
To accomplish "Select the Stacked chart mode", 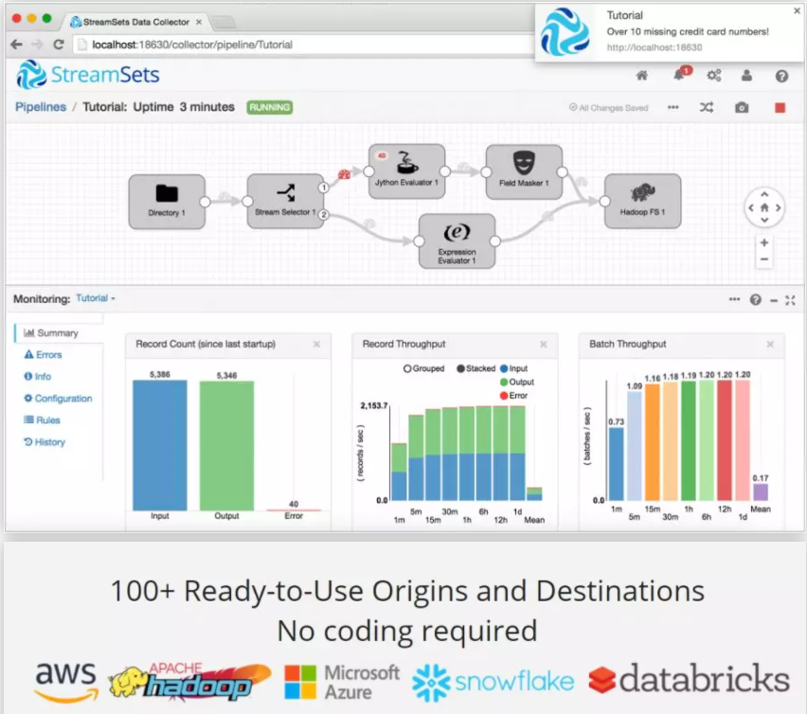I will pyautogui.click(x=476, y=368).
